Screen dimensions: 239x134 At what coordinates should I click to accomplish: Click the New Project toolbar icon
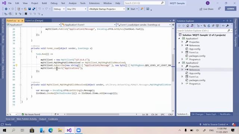[19, 9]
